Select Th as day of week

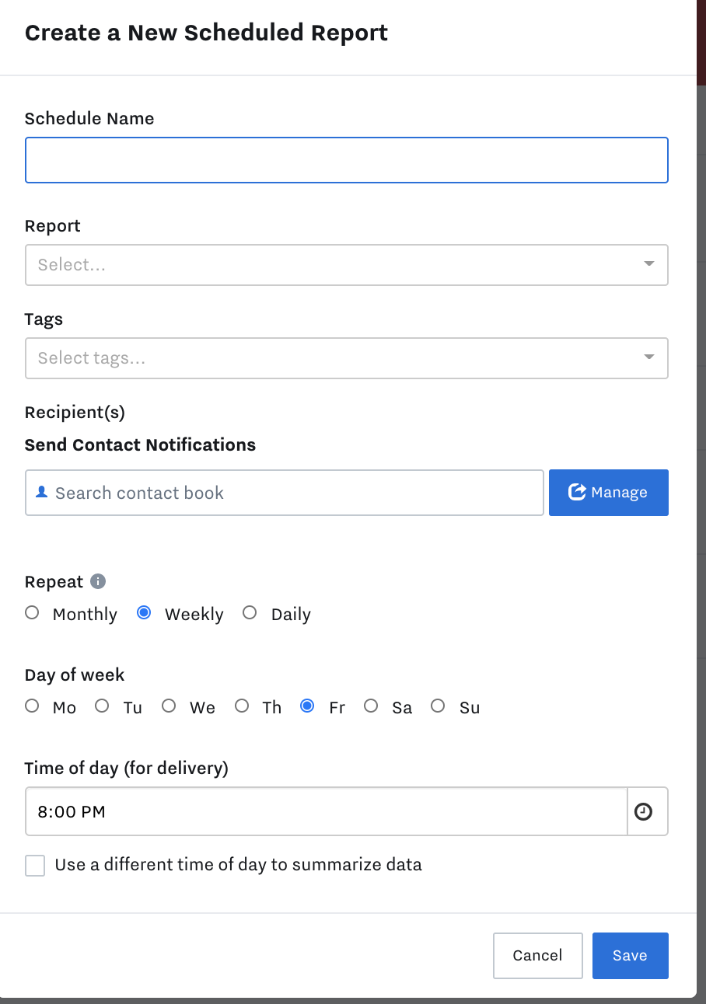242,706
